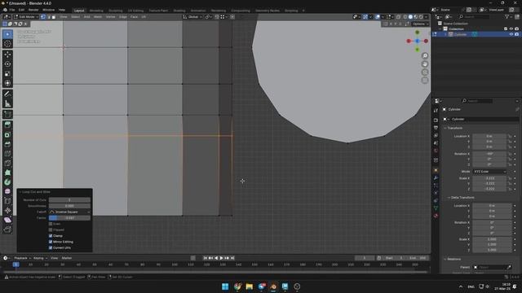
Task: Select the Measure tool
Action: (7, 103)
